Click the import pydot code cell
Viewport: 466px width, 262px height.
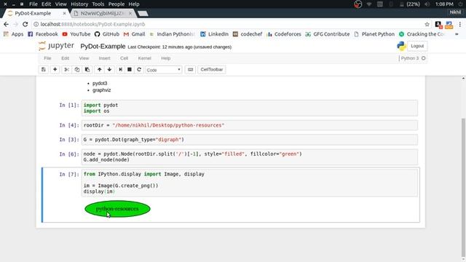[x=249, y=108]
